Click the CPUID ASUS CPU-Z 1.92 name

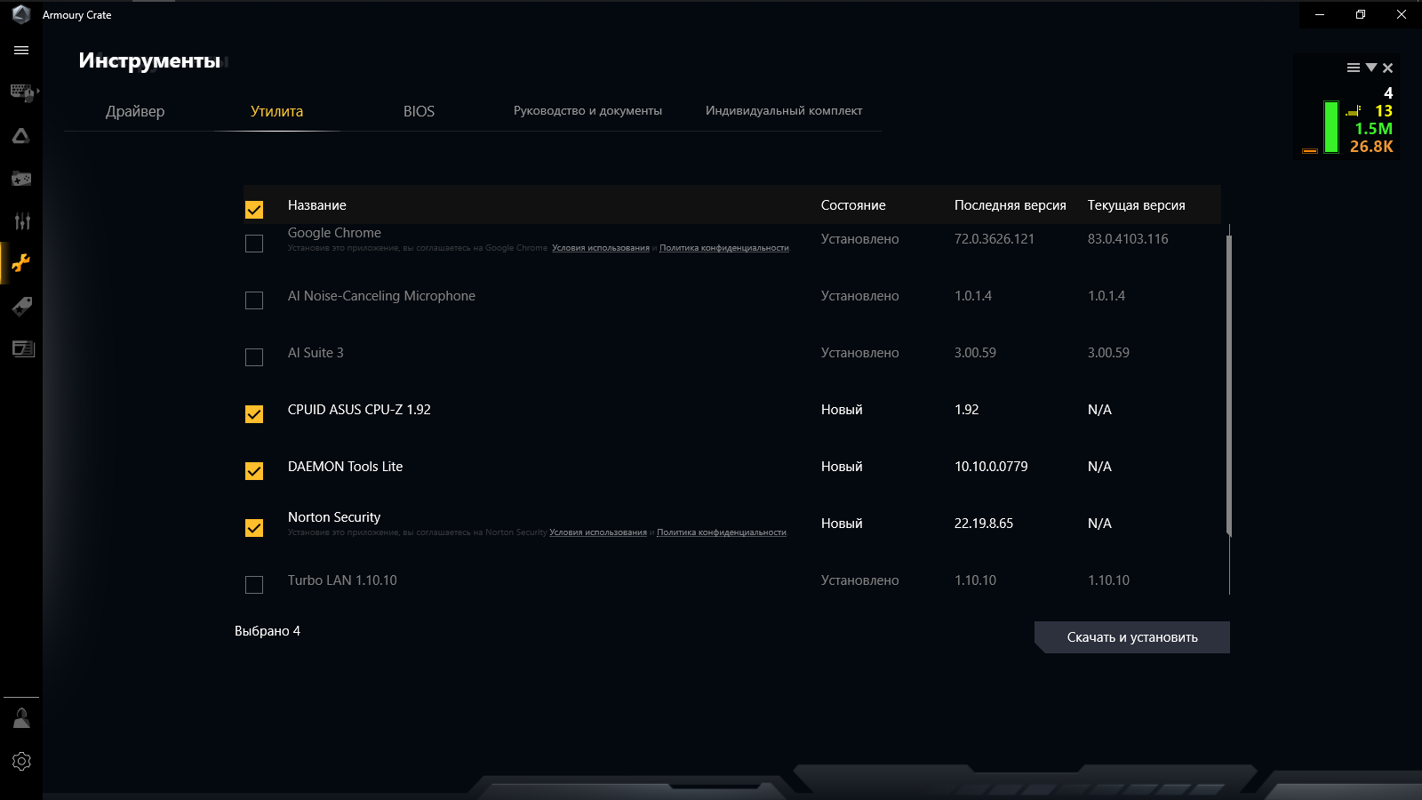[359, 410]
